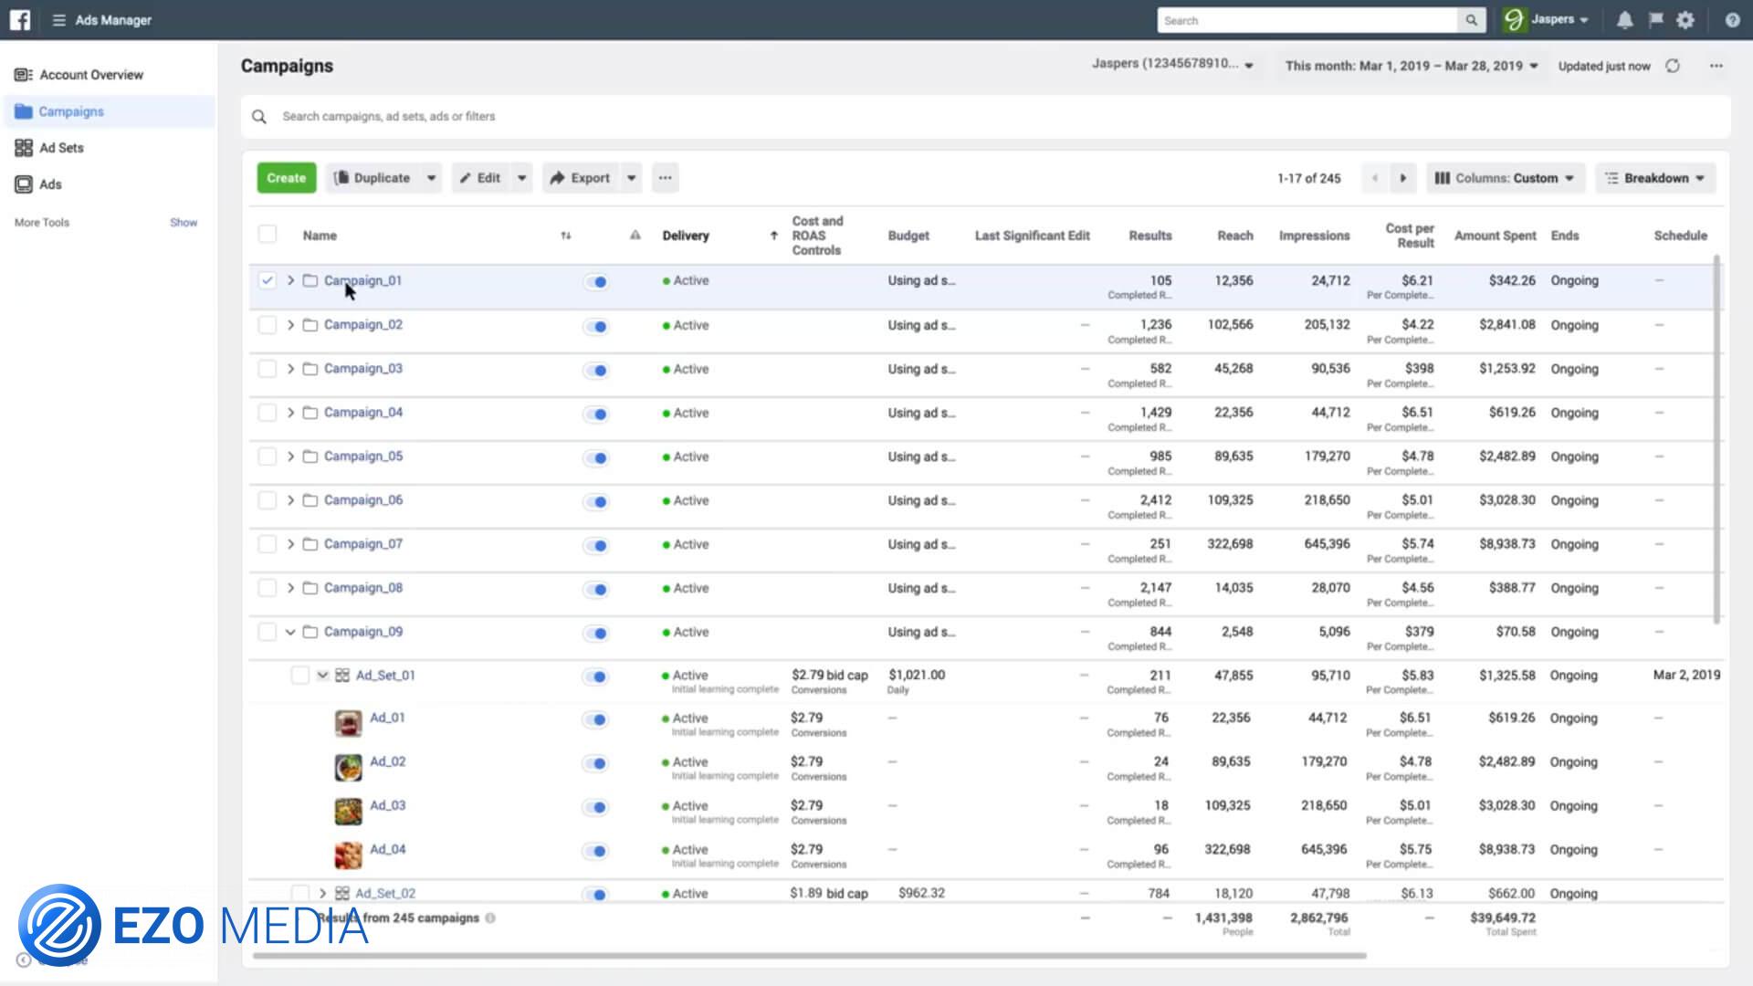1753x986 pixels.
Task: Open the Ad_03 thumbnail image
Action: coord(348,811)
